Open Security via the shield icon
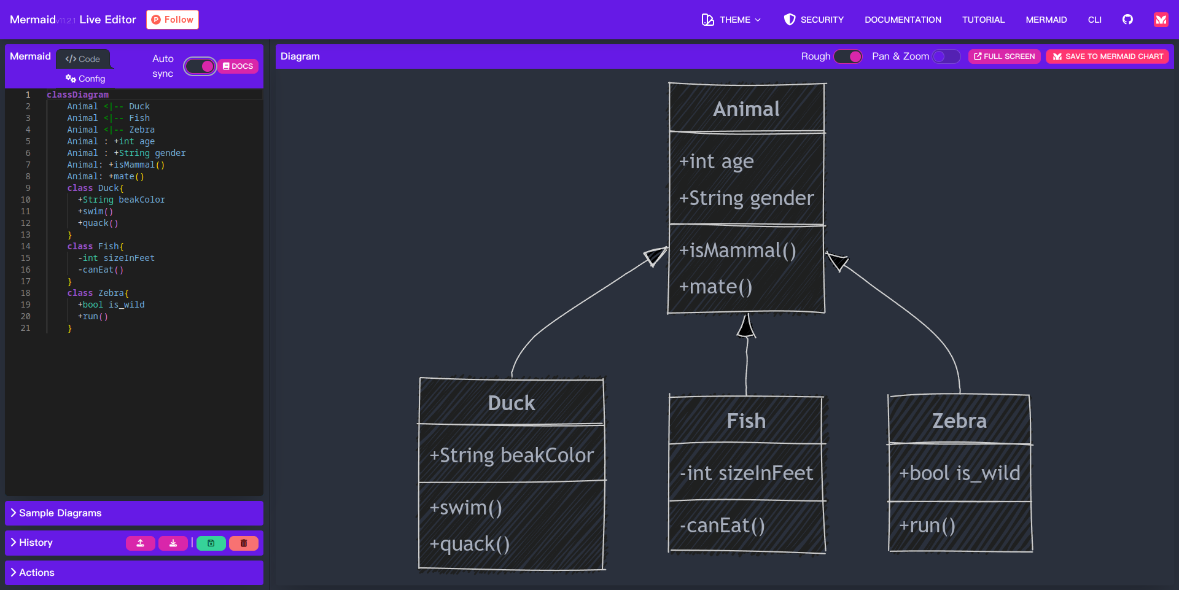The image size is (1179, 590). coord(790,20)
